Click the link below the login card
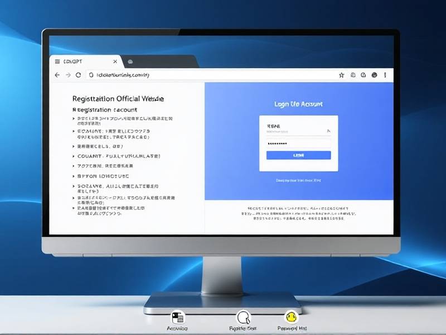 click(298, 180)
